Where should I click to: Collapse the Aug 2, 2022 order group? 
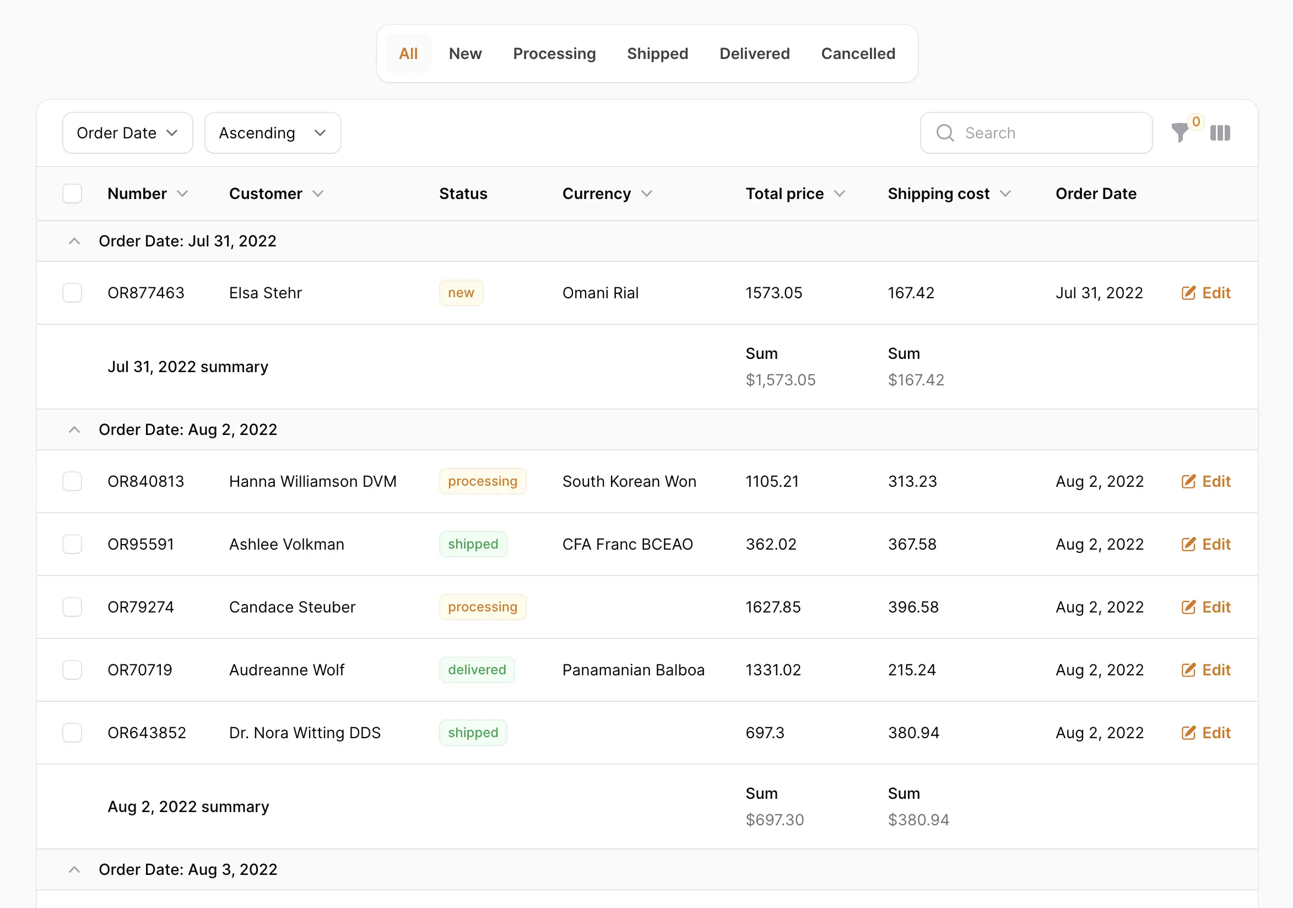(74, 429)
